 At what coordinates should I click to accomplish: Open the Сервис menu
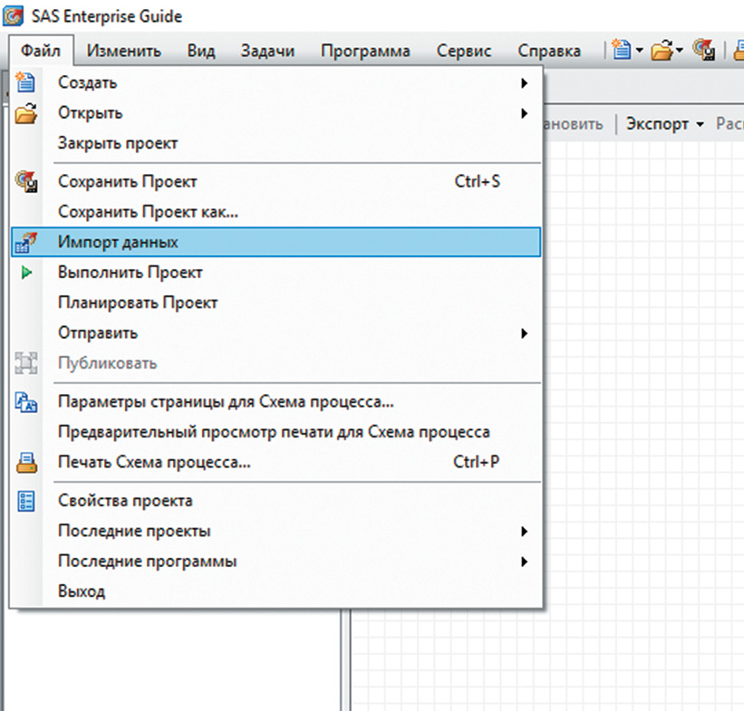point(463,51)
